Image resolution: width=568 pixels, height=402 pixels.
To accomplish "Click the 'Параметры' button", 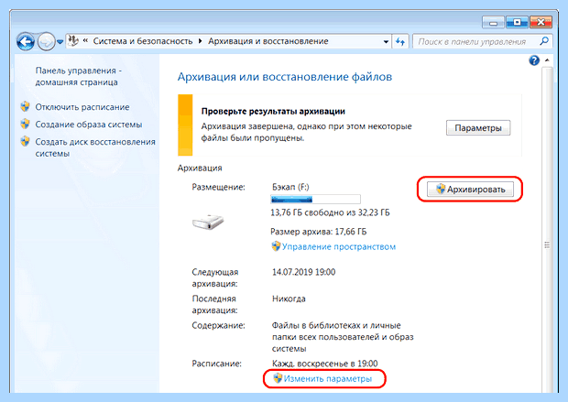I will point(478,128).
